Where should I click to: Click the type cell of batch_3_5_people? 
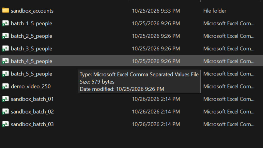[x=229, y=49]
